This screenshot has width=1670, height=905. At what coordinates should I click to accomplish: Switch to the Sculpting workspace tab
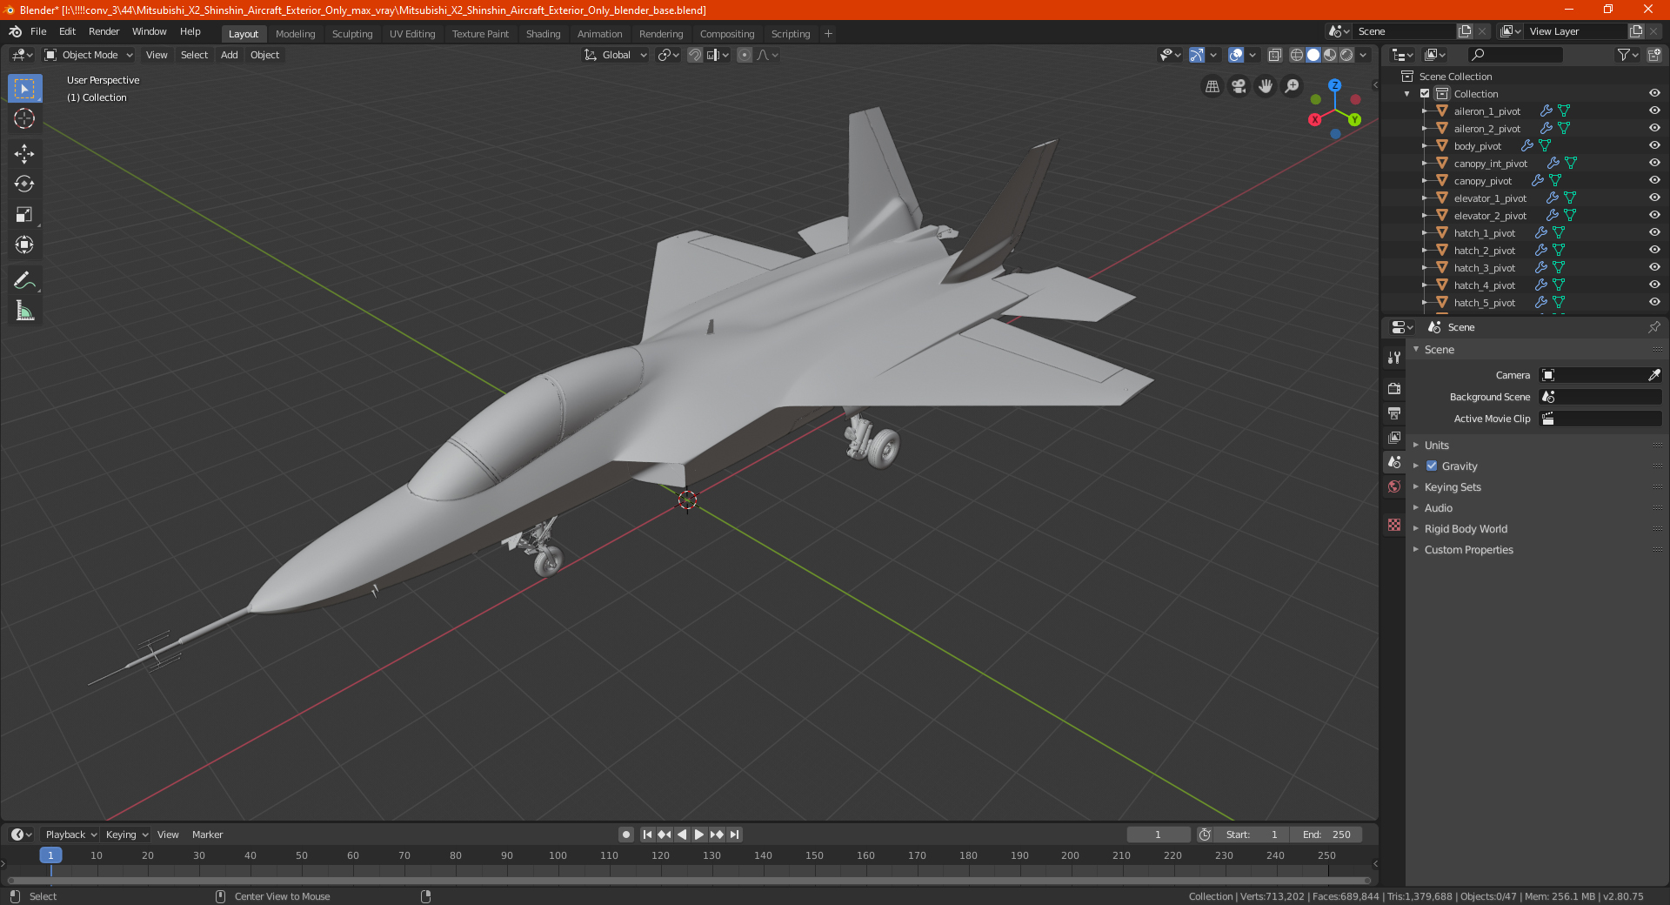(352, 34)
